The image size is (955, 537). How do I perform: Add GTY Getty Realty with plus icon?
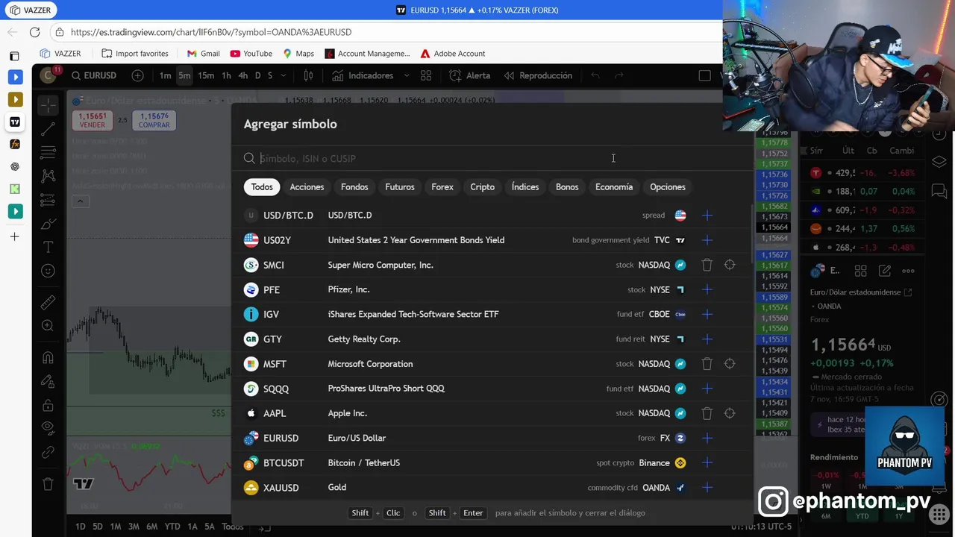click(707, 339)
